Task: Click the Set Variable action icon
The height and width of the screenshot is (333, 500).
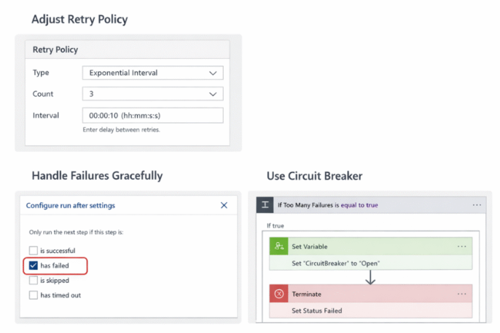Action: pyautogui.click(x=278, y=246)
